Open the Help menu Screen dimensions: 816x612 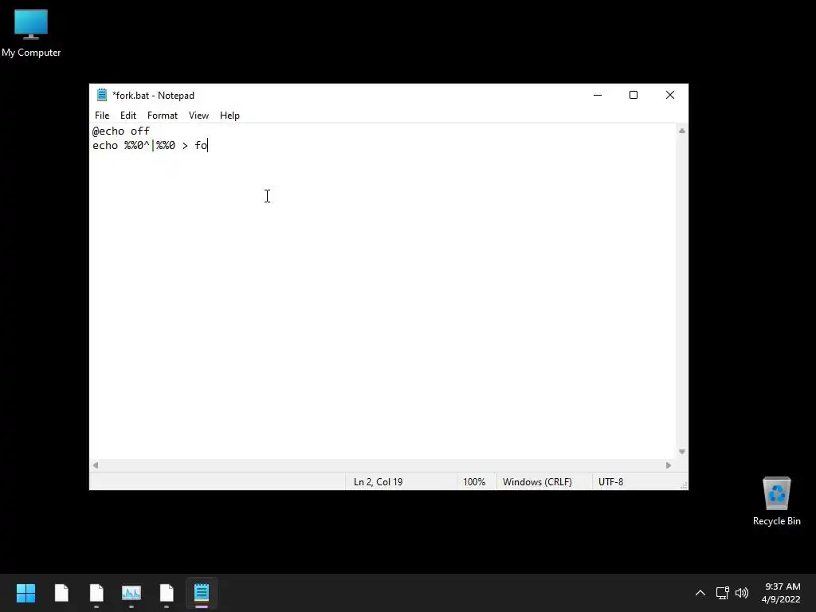click(x=229, y=116)
